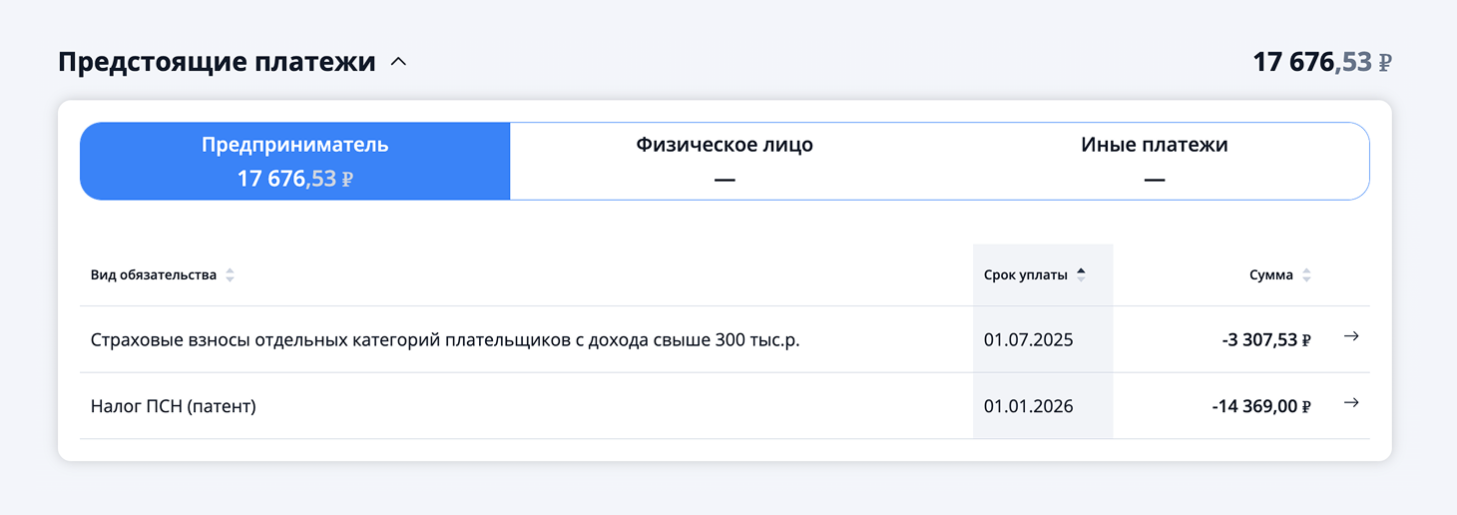
Task: Open details arrow for Налог ПСН row
Action: coord(1351,403)
